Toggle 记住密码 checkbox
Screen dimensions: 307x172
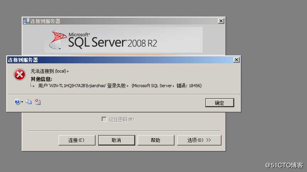(x=104, y=119)
